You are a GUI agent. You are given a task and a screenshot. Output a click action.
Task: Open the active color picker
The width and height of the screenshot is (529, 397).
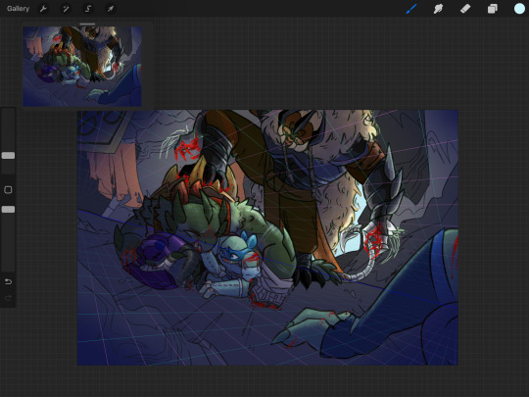(519, 9)
